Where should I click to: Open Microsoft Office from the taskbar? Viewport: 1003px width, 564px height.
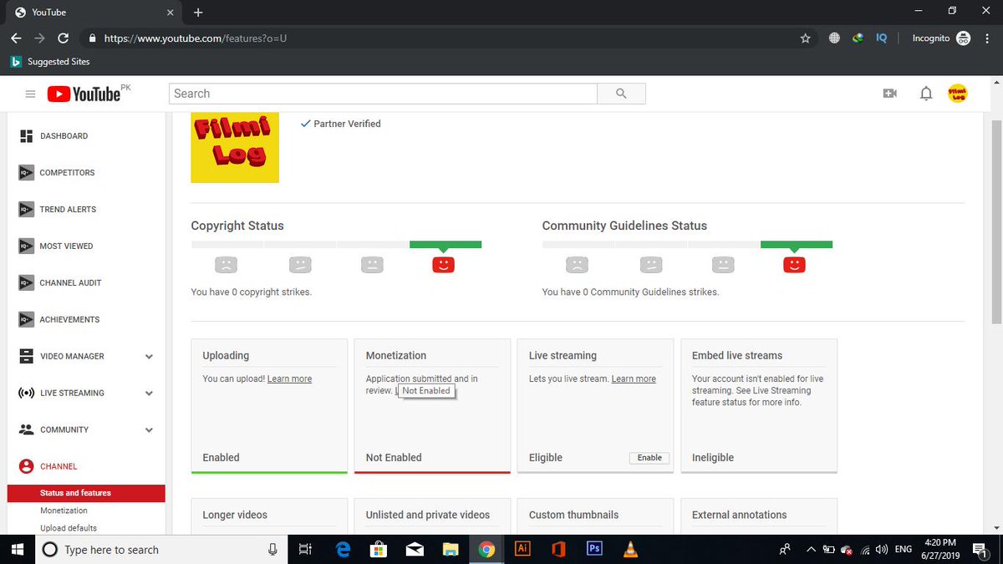tap(559, 549)
